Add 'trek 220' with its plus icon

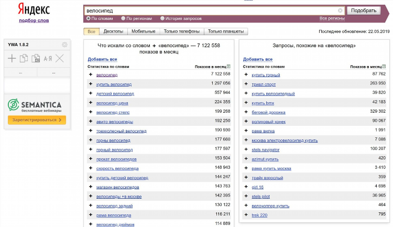coord(246,215)
